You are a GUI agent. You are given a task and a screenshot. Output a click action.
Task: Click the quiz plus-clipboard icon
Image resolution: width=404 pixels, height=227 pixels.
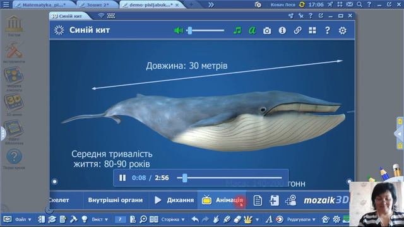274,201
